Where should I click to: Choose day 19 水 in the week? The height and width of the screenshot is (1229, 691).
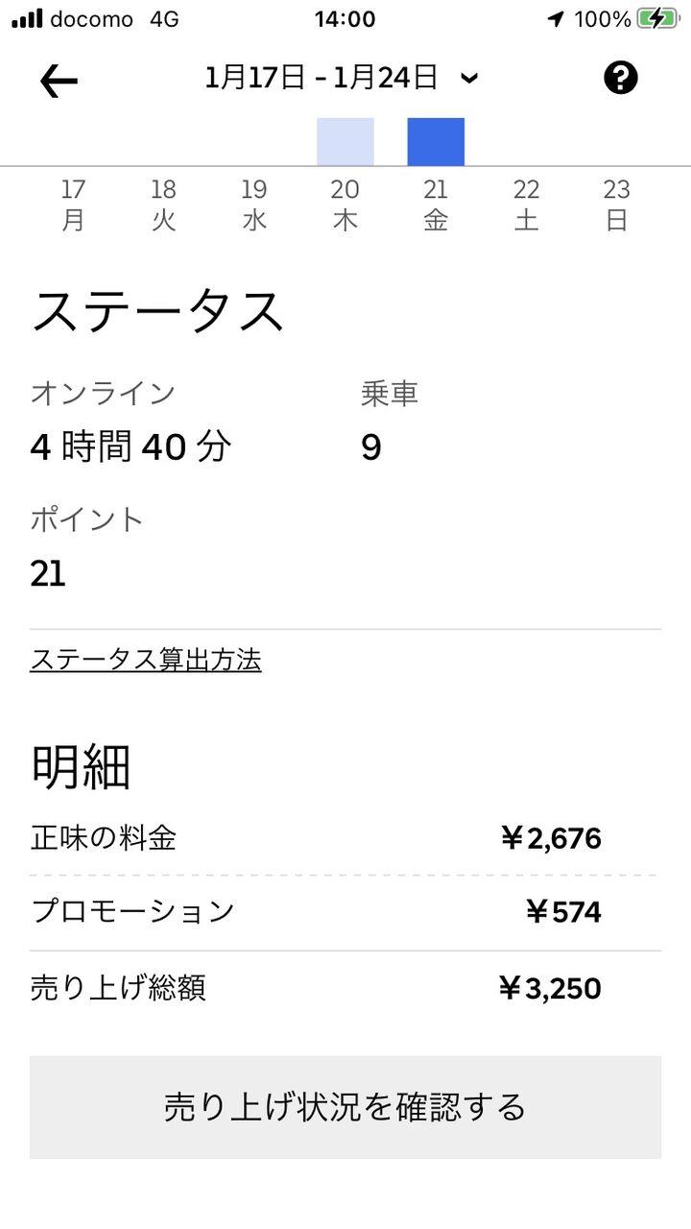254,205
